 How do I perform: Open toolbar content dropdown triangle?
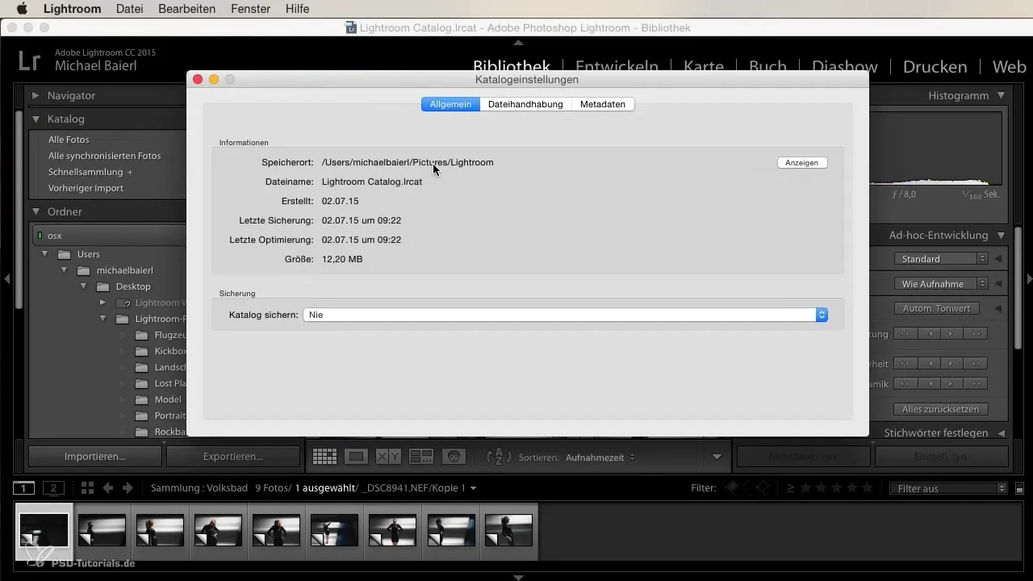tap(717, 457)
